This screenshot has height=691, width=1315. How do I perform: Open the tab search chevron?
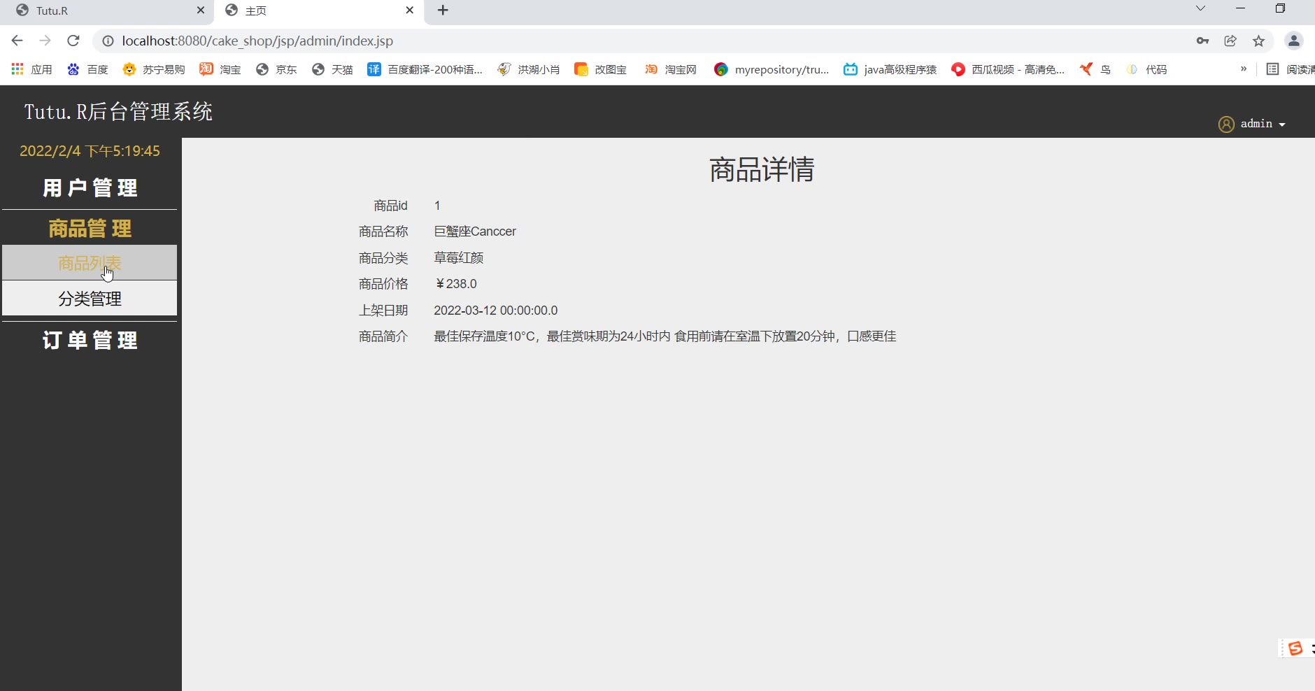tap(1200, 9)
